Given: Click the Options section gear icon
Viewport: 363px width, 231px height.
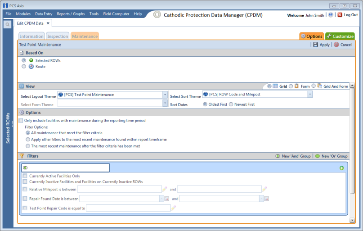Looking at the screenshot, I should coord(22,113).
